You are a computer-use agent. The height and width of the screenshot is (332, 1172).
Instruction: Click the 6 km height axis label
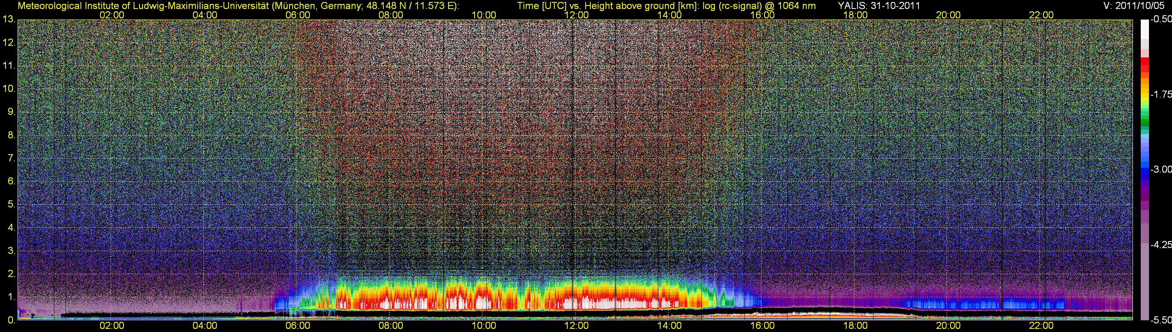coord(11,182)
